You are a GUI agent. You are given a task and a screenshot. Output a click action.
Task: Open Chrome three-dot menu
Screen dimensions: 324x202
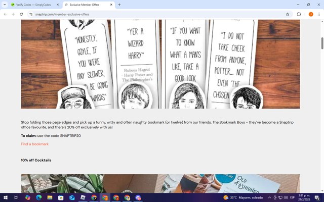point(319,14)
